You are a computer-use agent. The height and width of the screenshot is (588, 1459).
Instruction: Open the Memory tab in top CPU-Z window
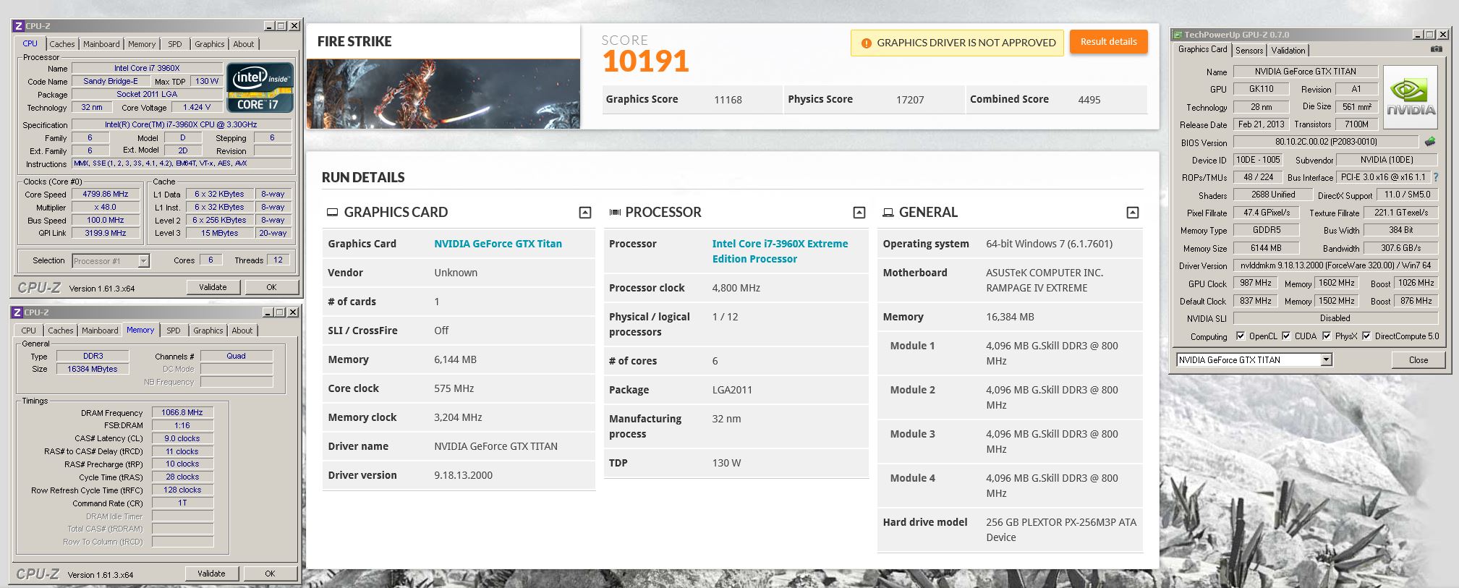coord(142,44)
